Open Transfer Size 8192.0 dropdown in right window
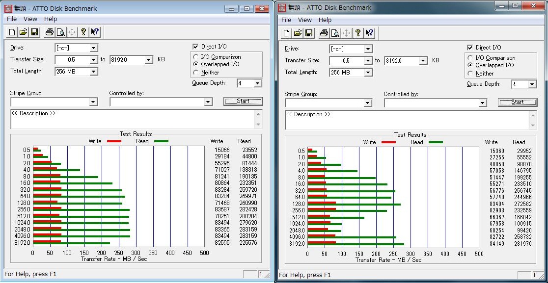Screen dimensions: 548x283 (x=424, y=61)
